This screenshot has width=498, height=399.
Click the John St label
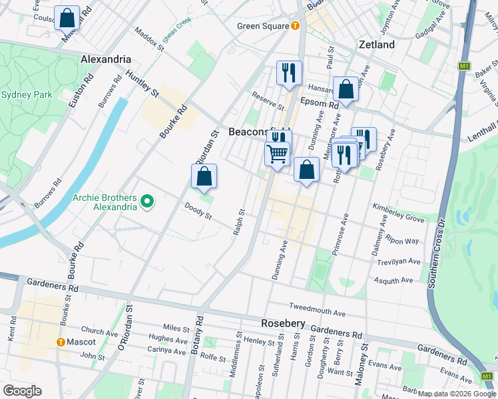(92, 356)
